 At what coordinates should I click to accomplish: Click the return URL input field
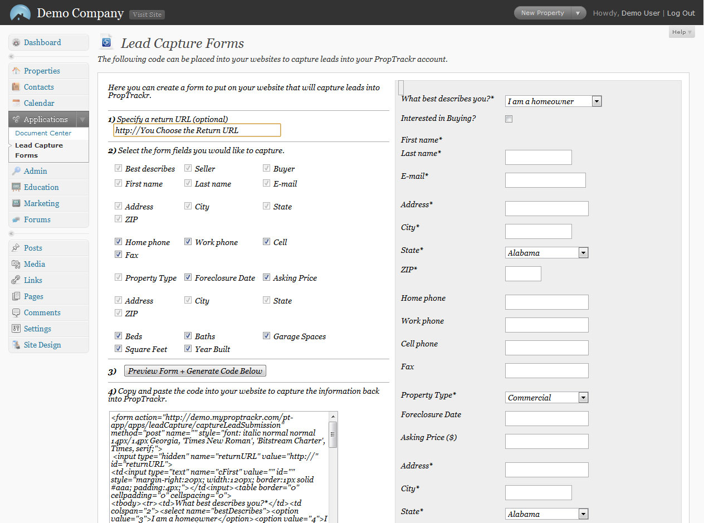click(197, 130)
